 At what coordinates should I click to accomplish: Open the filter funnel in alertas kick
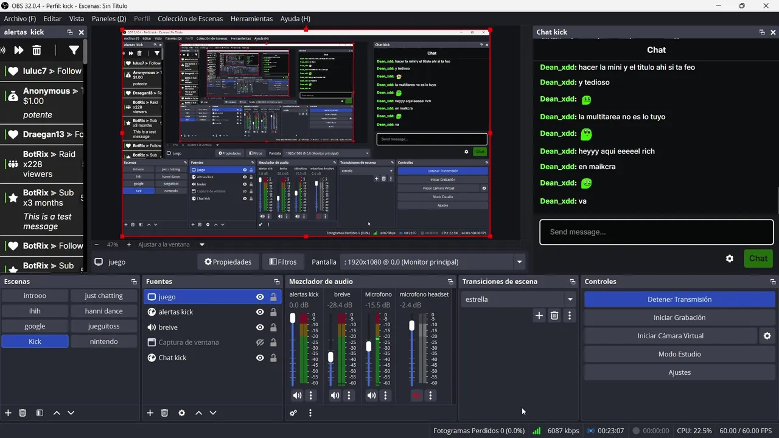pos(74,50)
